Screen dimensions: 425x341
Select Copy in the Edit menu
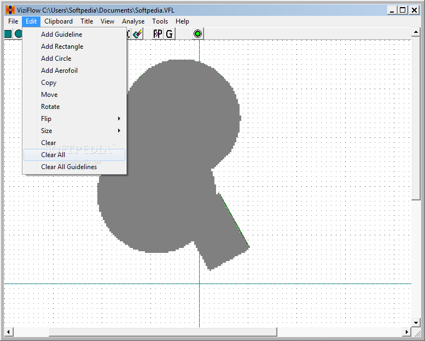[74, 83]
